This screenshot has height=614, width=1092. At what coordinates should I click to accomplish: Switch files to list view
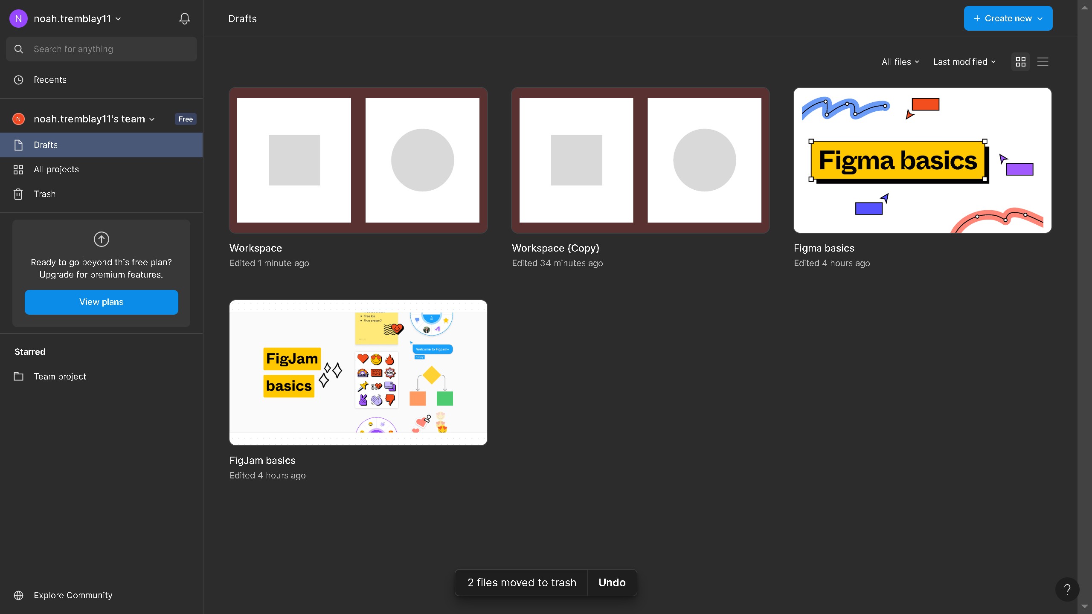[x=1043, y=61]
